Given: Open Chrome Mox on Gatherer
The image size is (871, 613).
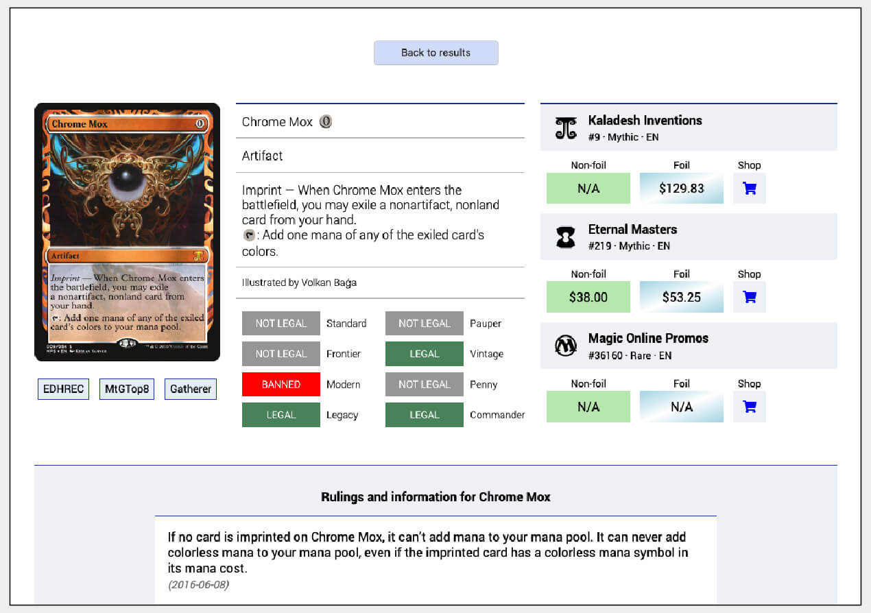Looking at the screenshot, I should [x=190, y=389].
